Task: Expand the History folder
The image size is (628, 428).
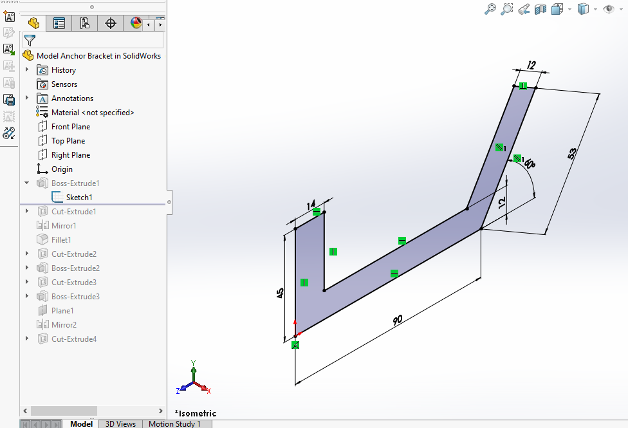Action: [27, 70]
